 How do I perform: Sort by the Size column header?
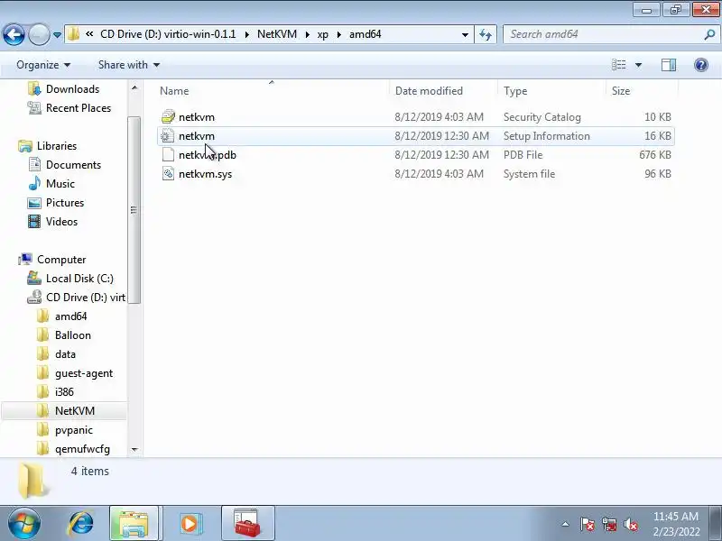[x=621, y=91]
